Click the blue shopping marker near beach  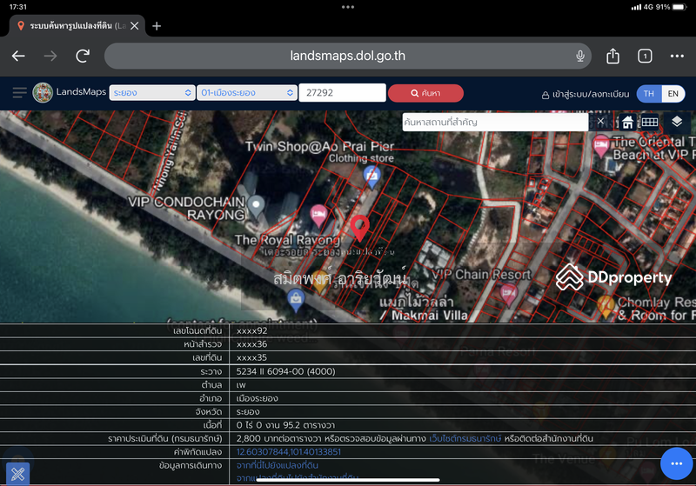tap(296, 300)
